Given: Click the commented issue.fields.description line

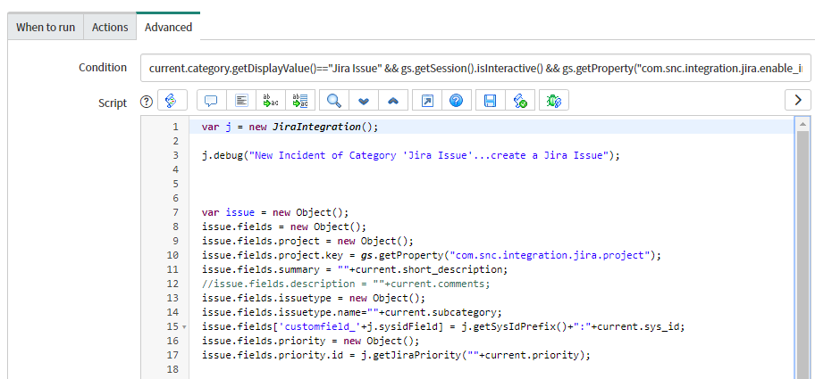Looking at the screenshot, I should 346,284.
